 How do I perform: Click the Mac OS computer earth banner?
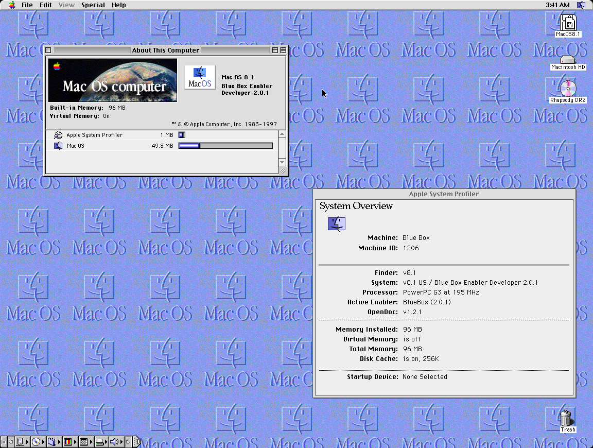(x=113, y=80)
